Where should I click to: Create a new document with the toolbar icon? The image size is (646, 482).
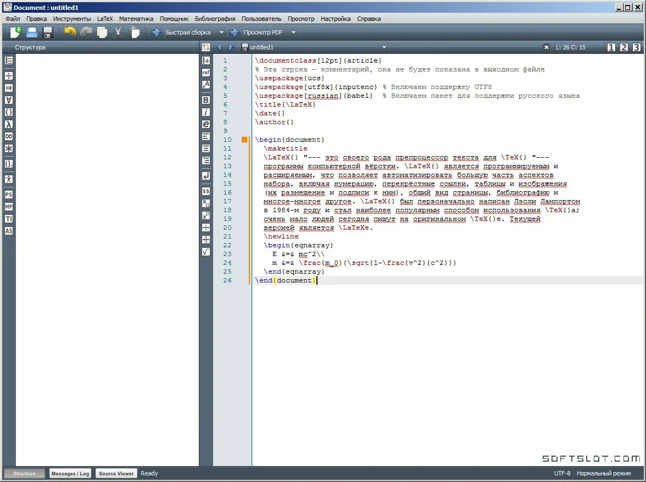click(15, 32)
